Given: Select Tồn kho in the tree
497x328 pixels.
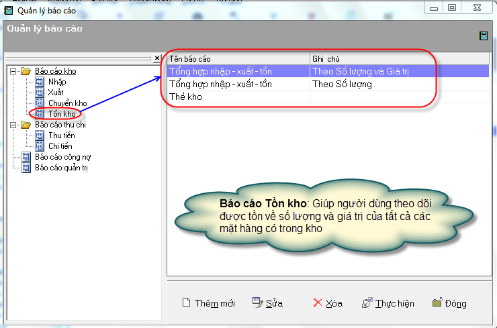Looking at the screenshot, I should point(61,114).
